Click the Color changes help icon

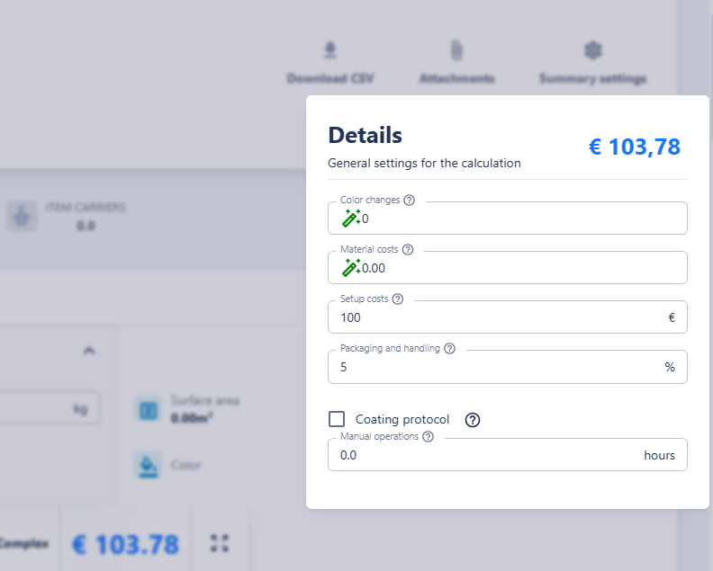click(x=410, y=201)
